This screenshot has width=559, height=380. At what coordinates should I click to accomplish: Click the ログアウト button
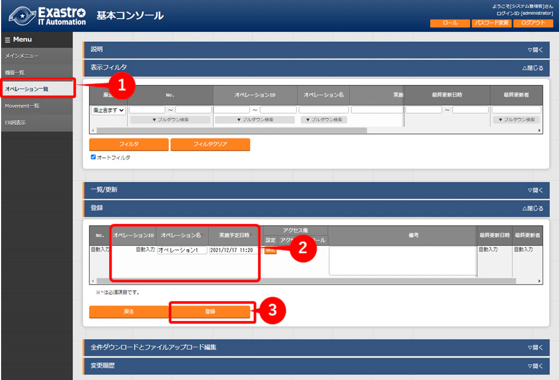tap(533, 23)
